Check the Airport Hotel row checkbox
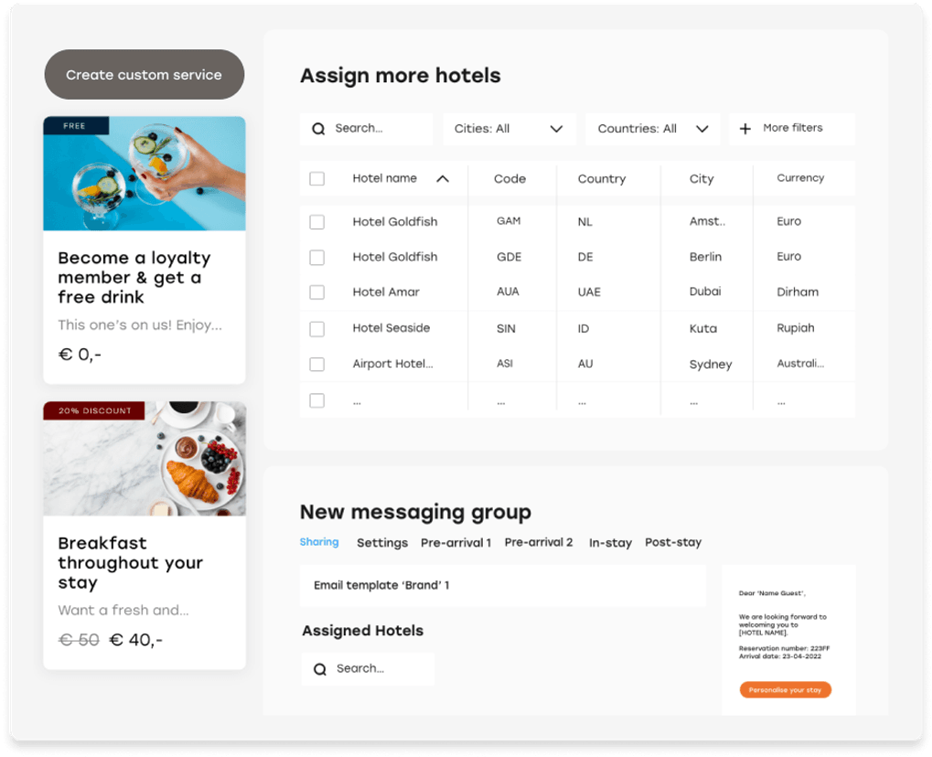The image size is (932, 757). (x=316, y=364)
